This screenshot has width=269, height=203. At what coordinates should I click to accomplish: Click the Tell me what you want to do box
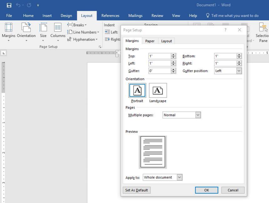pyautogui.click(x=235, y=16)
